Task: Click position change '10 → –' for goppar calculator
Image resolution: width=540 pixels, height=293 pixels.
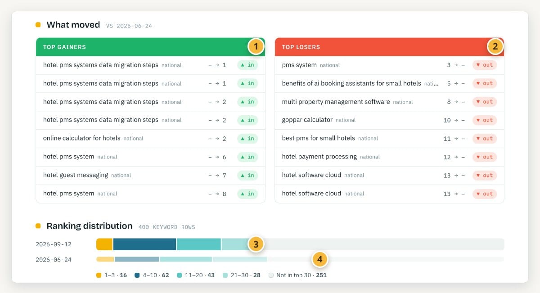Action: [x=454, y=121]
